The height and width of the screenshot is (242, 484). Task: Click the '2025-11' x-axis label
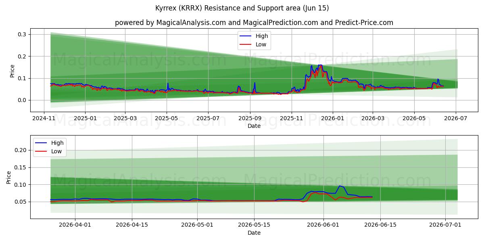pyautogui.click(x=292, y=119)
